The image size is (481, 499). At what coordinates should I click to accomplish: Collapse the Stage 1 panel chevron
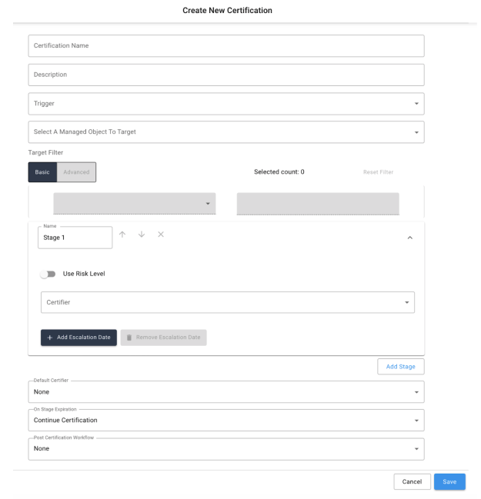point(409,238)
